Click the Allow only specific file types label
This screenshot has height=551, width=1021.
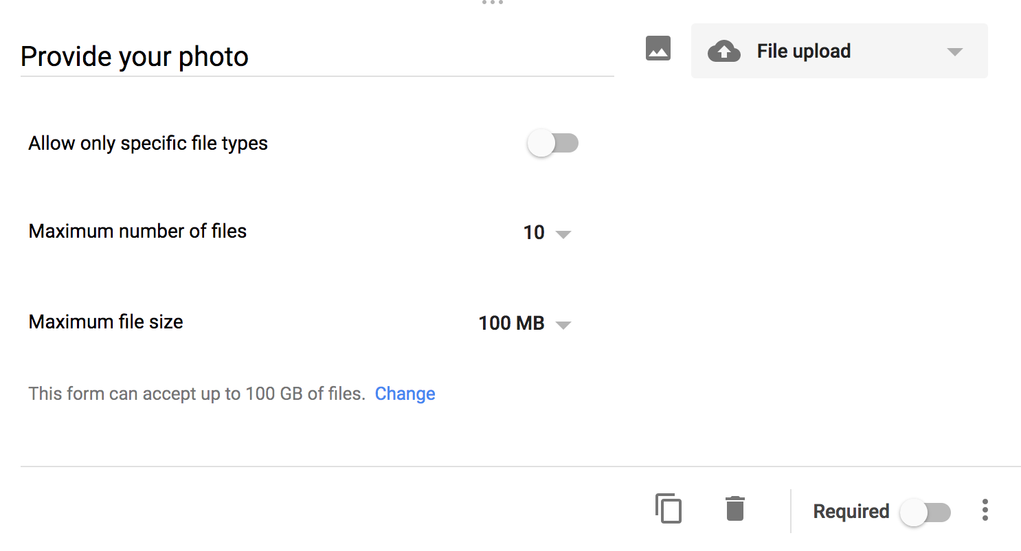pos(148,144)
